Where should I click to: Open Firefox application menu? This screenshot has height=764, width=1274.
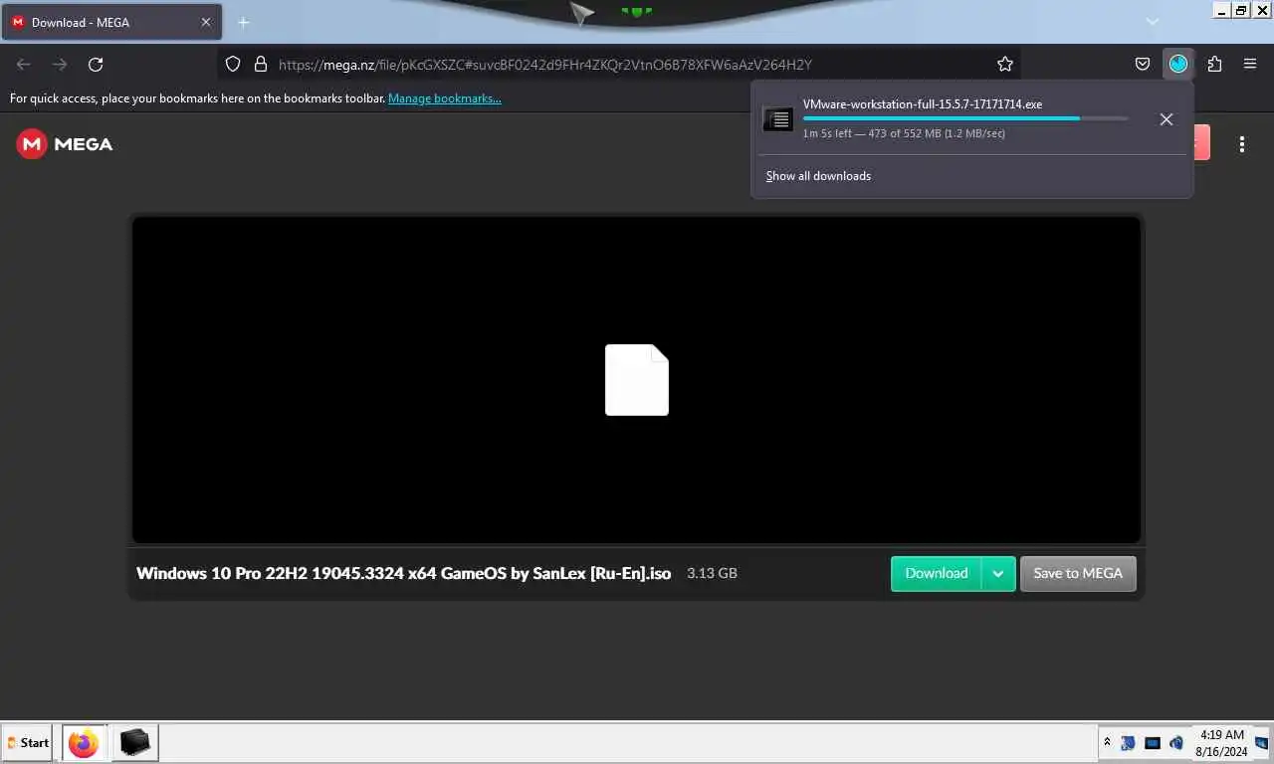click(x=1250, y=64)
